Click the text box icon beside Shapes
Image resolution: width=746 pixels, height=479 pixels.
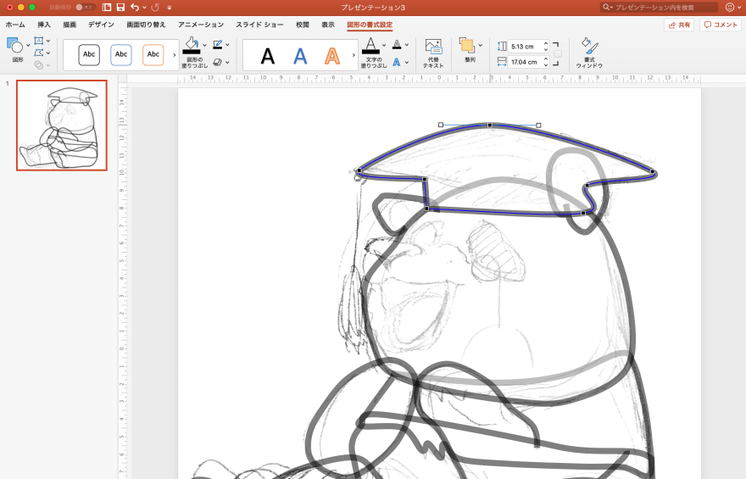coord(39,41)
